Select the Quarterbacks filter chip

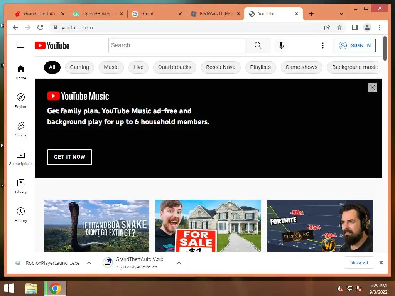coord(175,67)
